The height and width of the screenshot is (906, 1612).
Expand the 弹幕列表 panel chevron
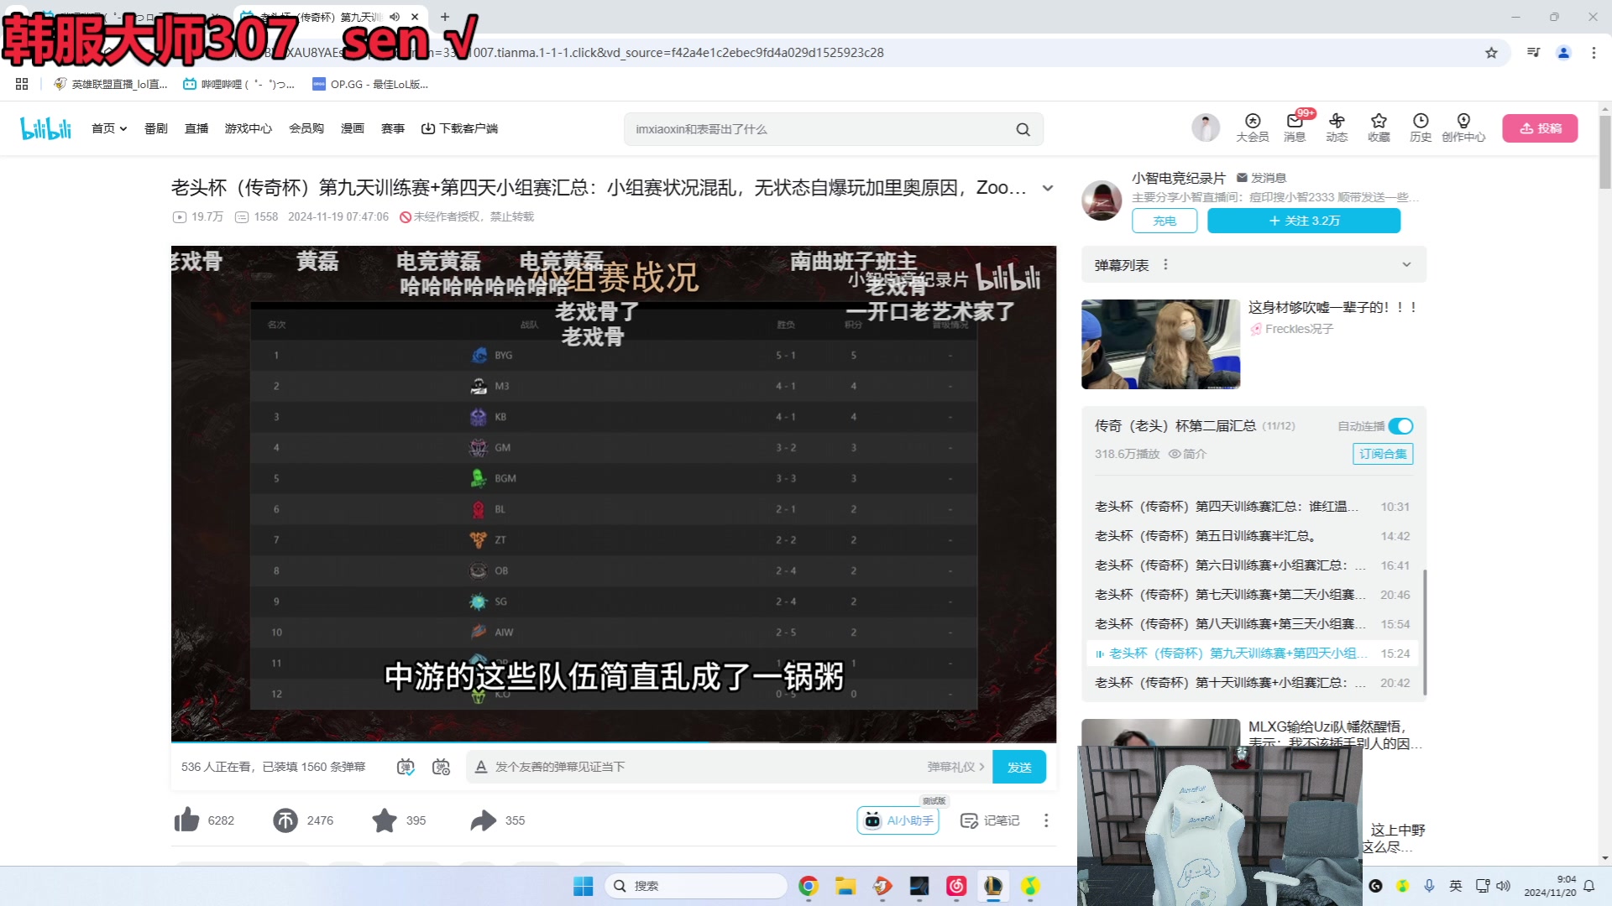(x=1406, y=264)
